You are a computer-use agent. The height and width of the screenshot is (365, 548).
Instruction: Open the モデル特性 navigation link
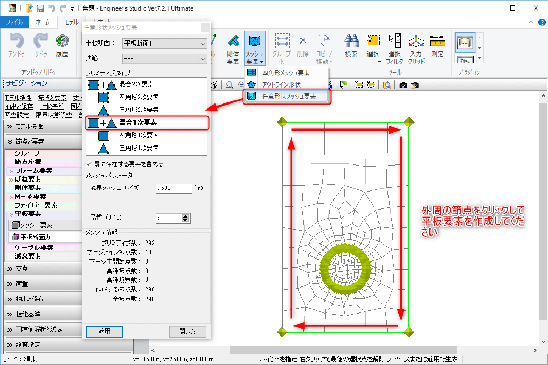coord(18,98)
